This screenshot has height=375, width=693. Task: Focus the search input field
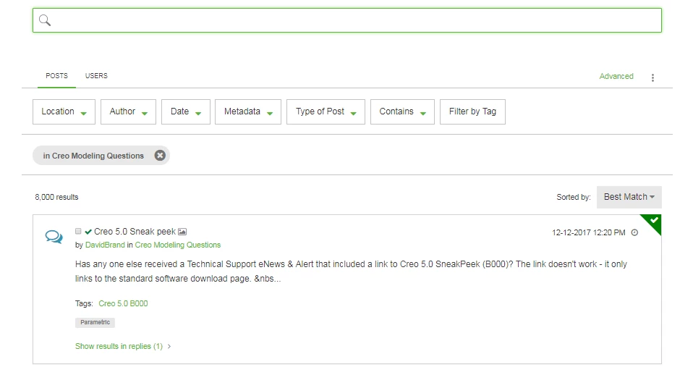pyautogui.click(x=347, y=20)
